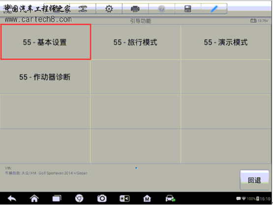Tap the Android back arrow in navigation bar
Viewport: 273px width, 205px height.
coord(12,199)
